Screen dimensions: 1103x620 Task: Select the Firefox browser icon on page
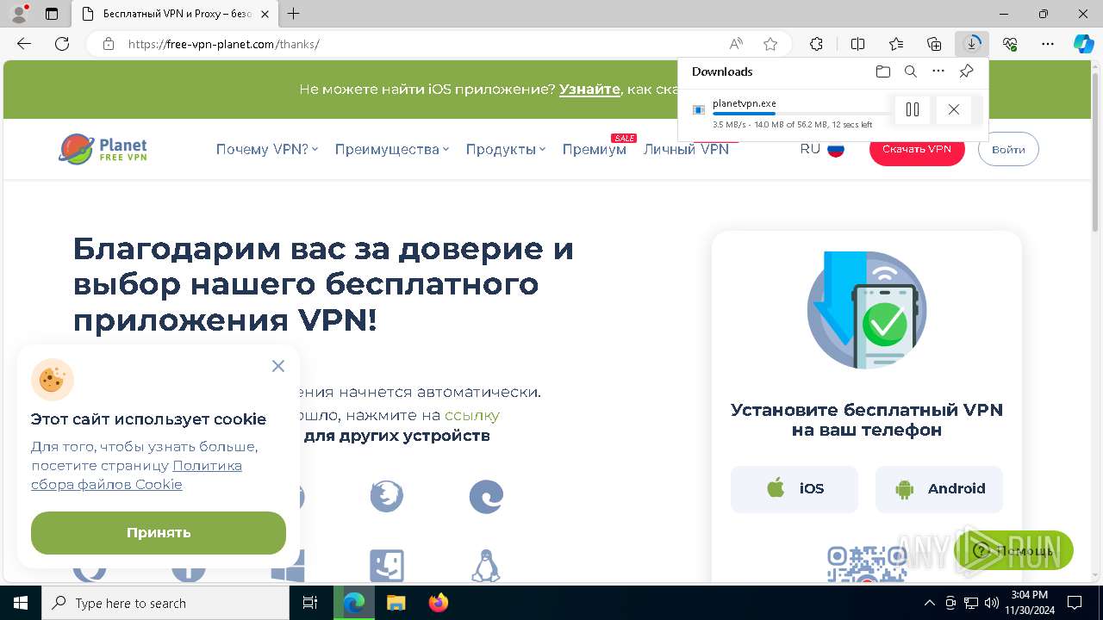pyautogui.click(x=387, y=497)
